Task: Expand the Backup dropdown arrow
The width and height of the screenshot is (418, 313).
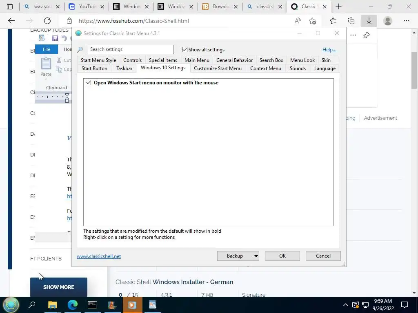Action: point(256,256)
